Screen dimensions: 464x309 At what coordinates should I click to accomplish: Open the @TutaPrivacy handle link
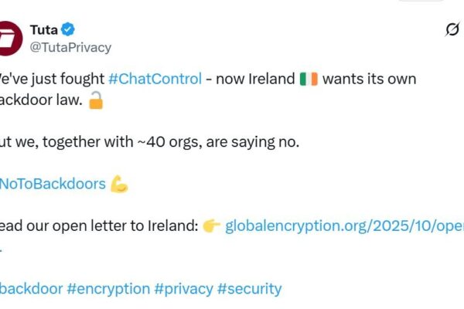pyautogui.click(x=70, y=47)
